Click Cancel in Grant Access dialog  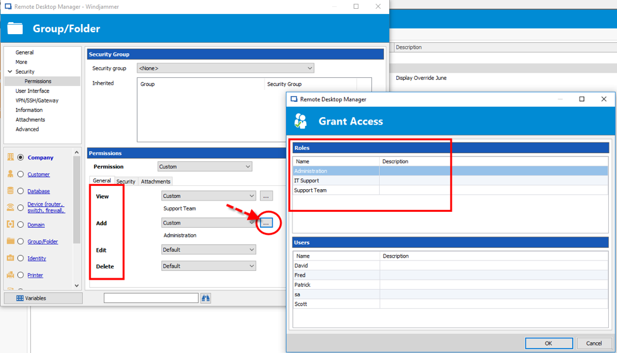[594, 343]
